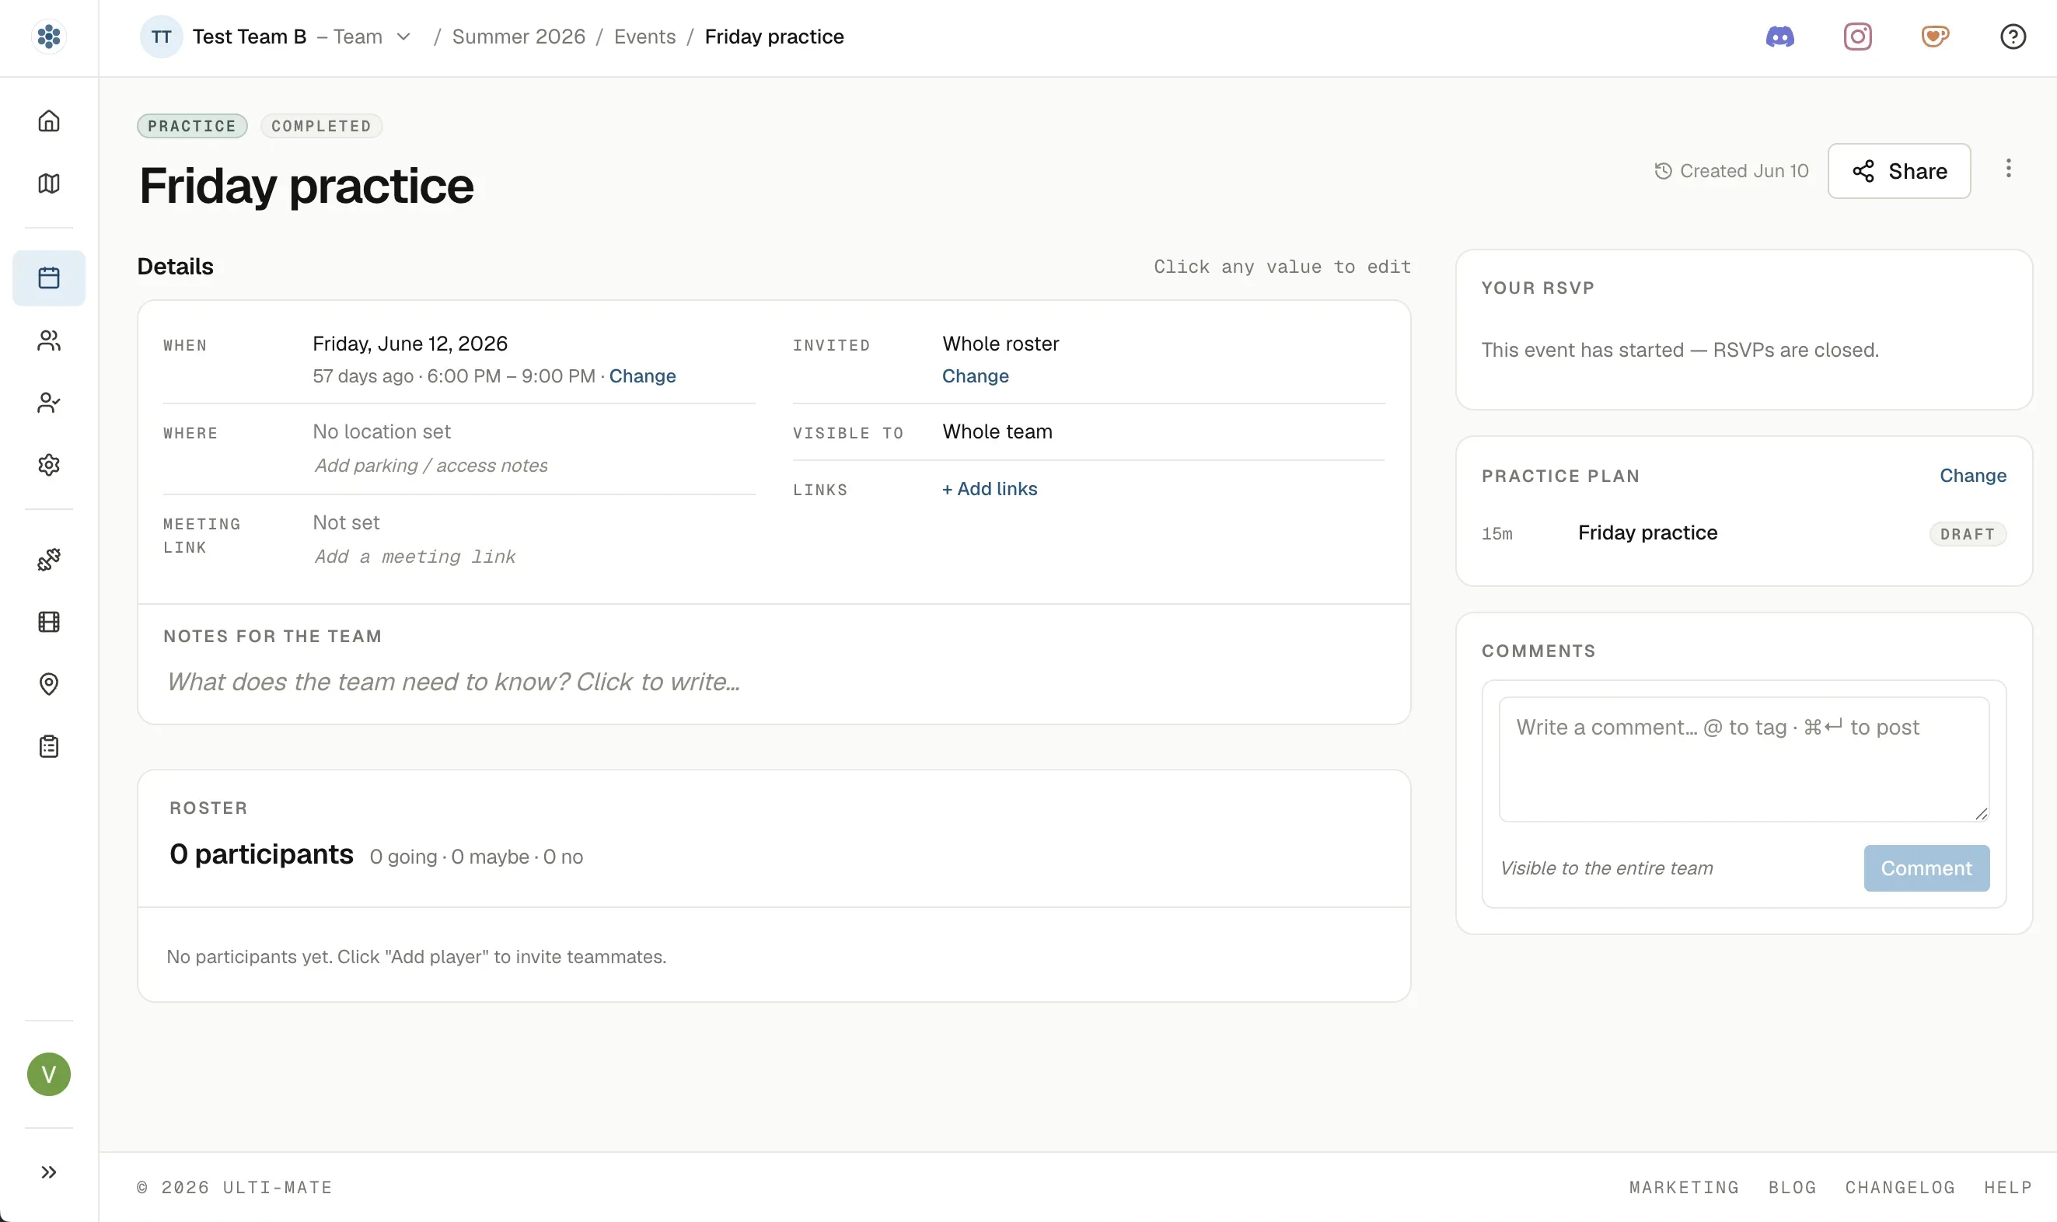The height and width of the screenshot is (1222, 2057).
Task: Open Help footer link
Action: [2007, 1186]
